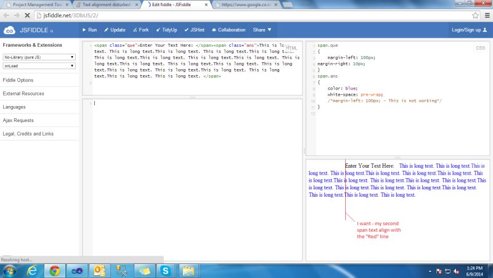Click the 'color: blue;' CSS line
Screen dimensions: 493x278
point(343,88)
